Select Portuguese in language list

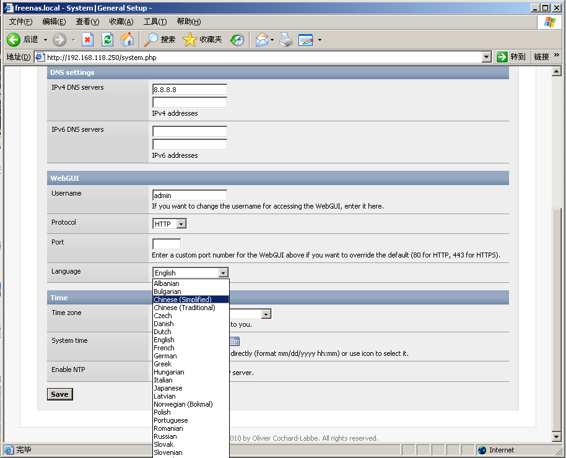click(191, 420)
